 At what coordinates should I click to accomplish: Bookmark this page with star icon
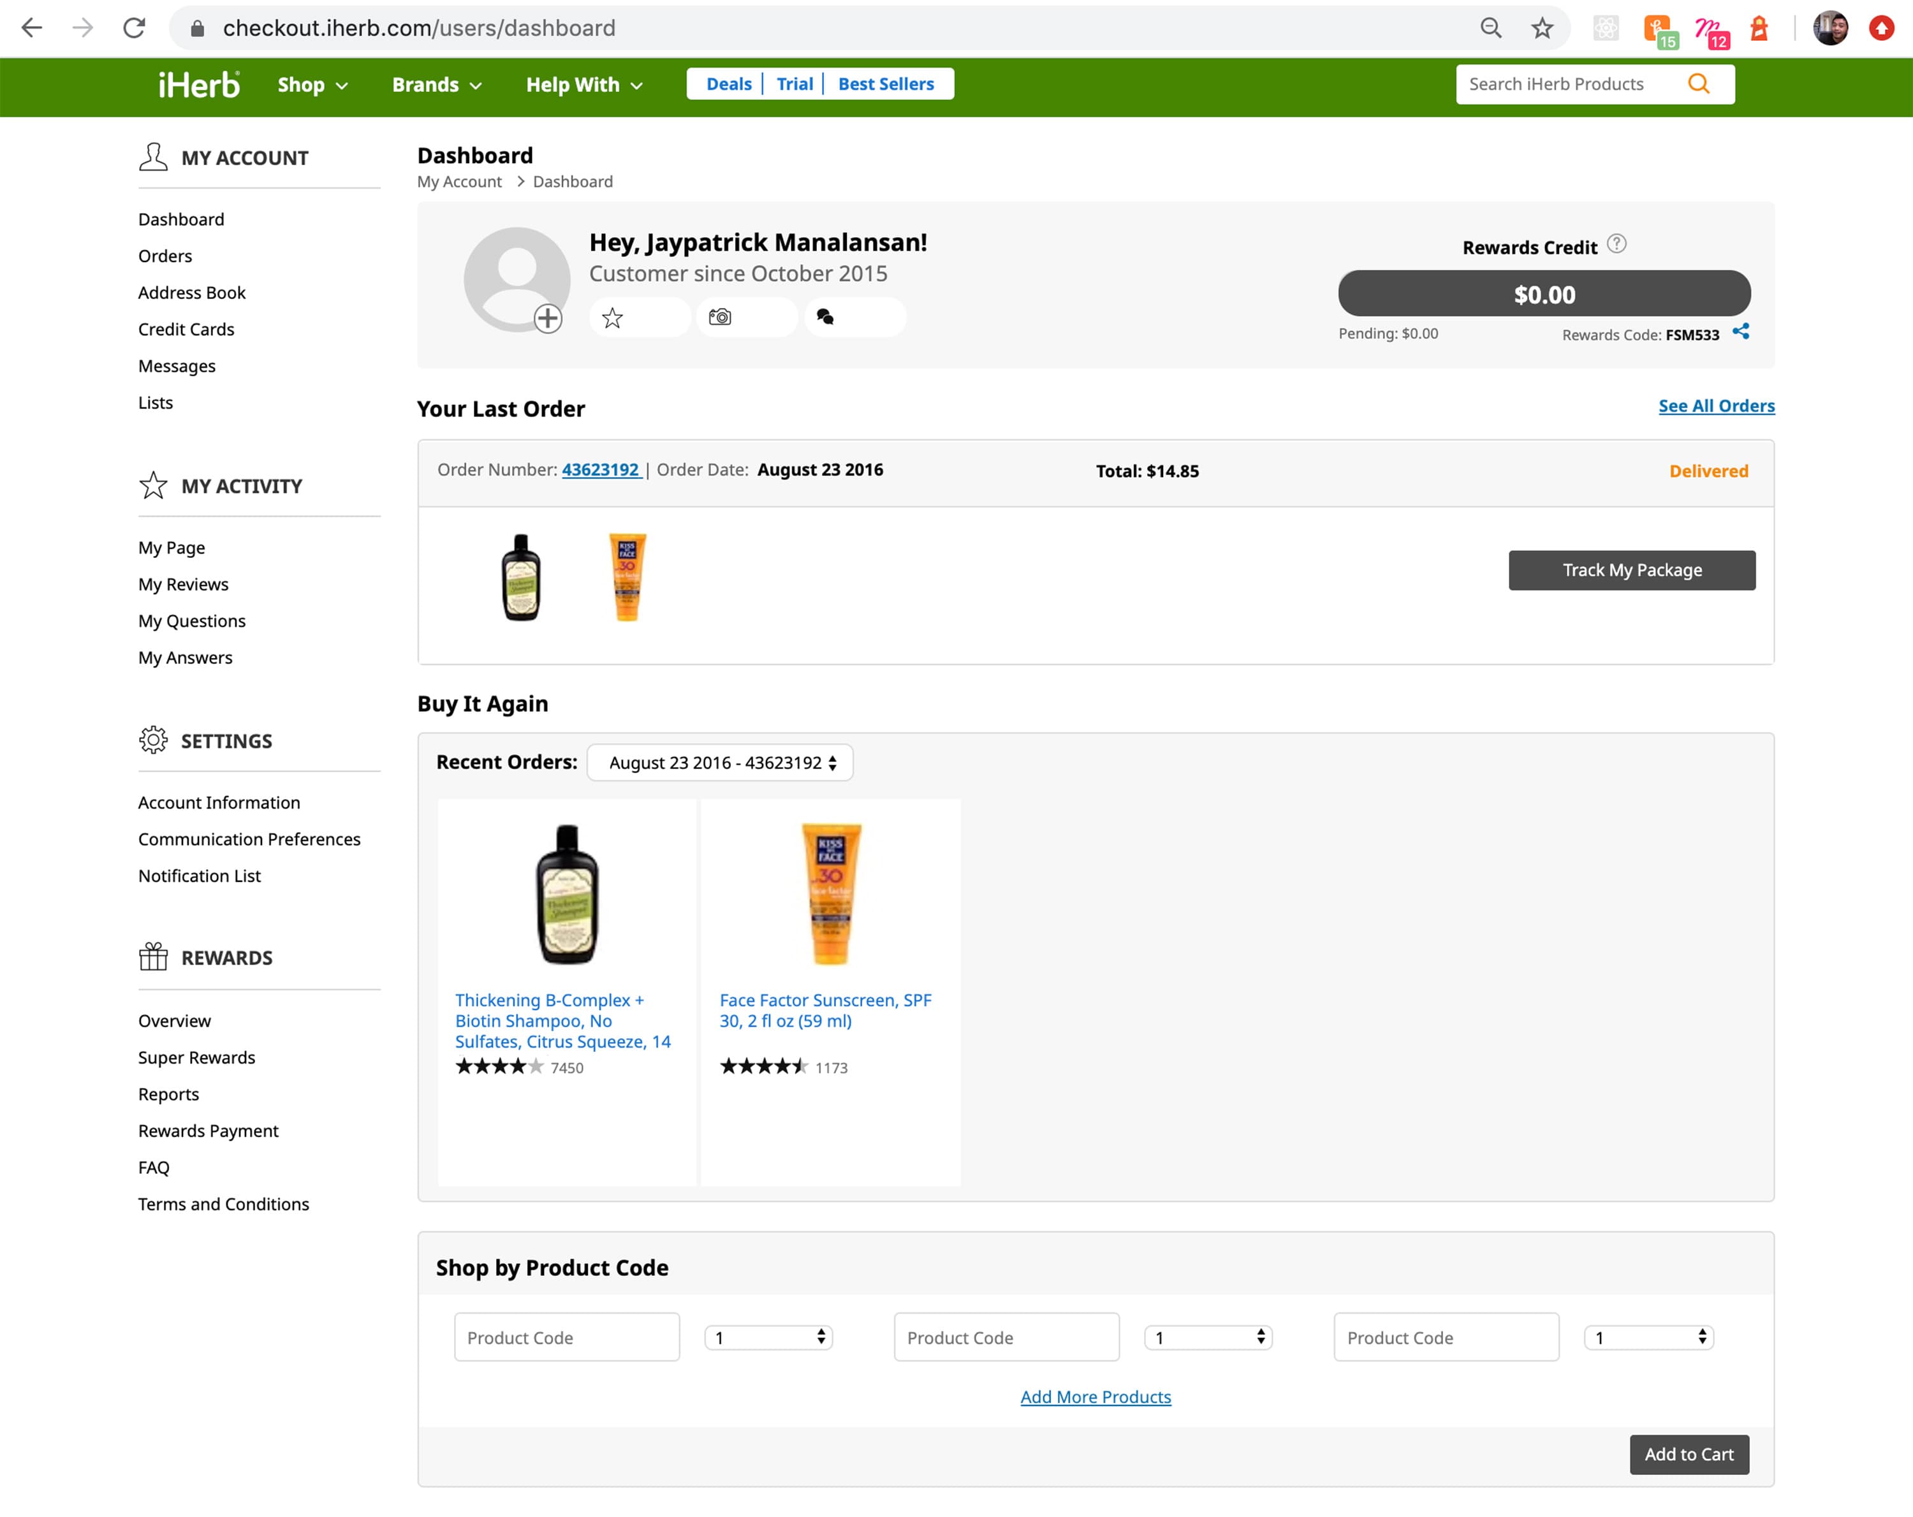(1542, 29)
